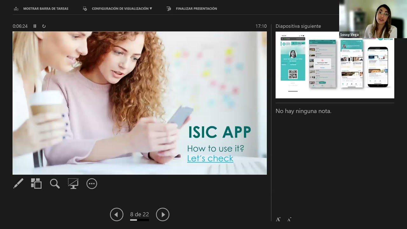The width and height of the screenshot is (407, 229).
Task: Open the Configuración de visualización dropdown
Action: coord(117,9)
